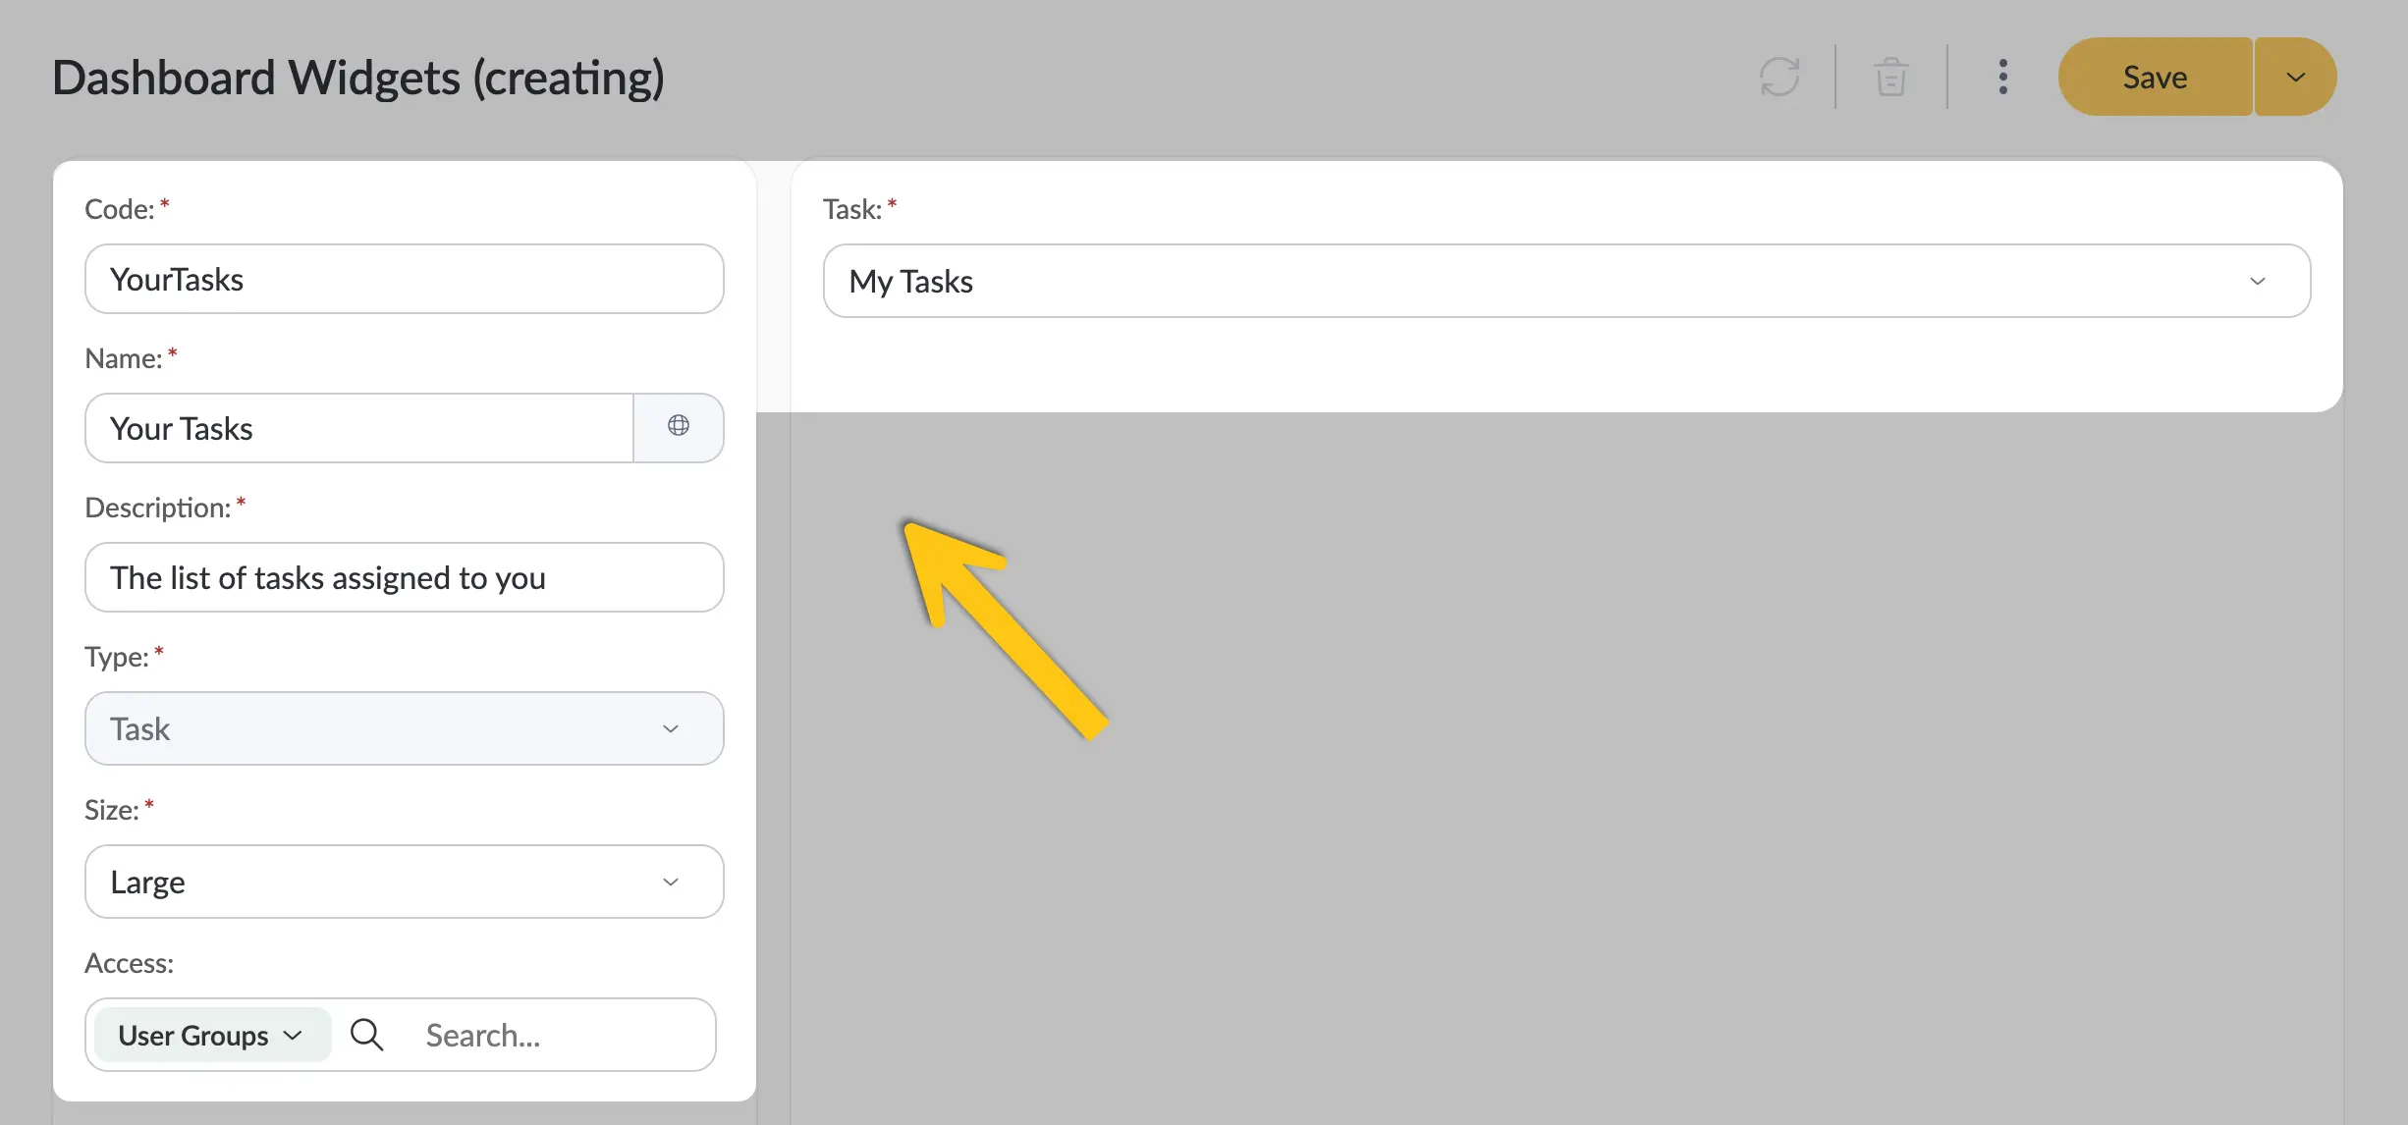2408x1125 pixels.
Task: Click the trash delete icon
Action: [1890, 77]
